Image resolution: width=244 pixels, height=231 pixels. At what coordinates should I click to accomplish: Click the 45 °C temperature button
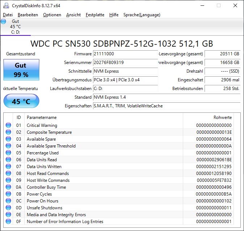point(21,102)
